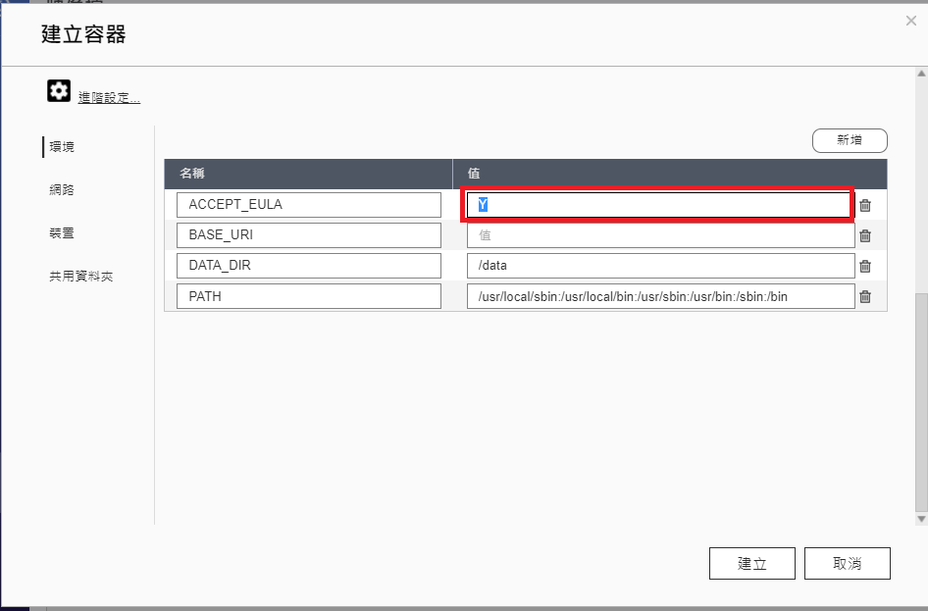Delete the BASE_URI variable with trash icon

coord(865,235)
